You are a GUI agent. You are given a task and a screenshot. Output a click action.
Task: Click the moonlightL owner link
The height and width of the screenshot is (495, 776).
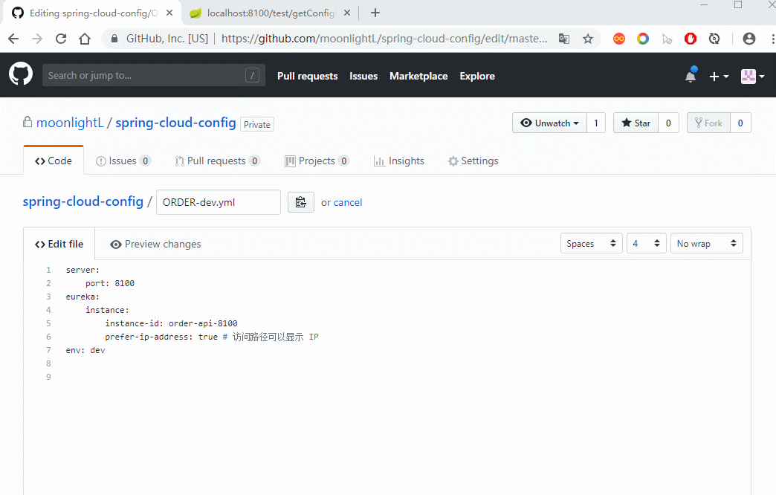coord(70,123)
